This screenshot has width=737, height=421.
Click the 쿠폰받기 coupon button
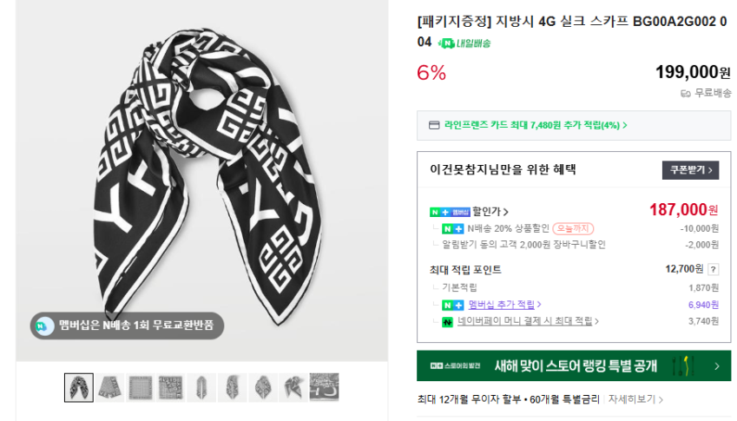[690, 170]
